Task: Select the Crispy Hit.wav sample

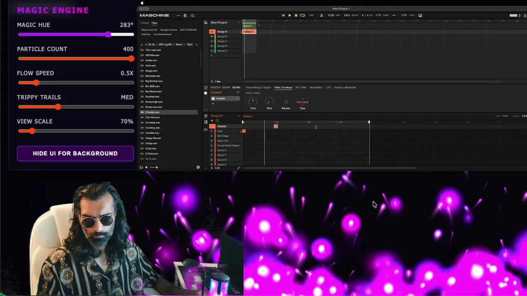Action: (169, 138)
